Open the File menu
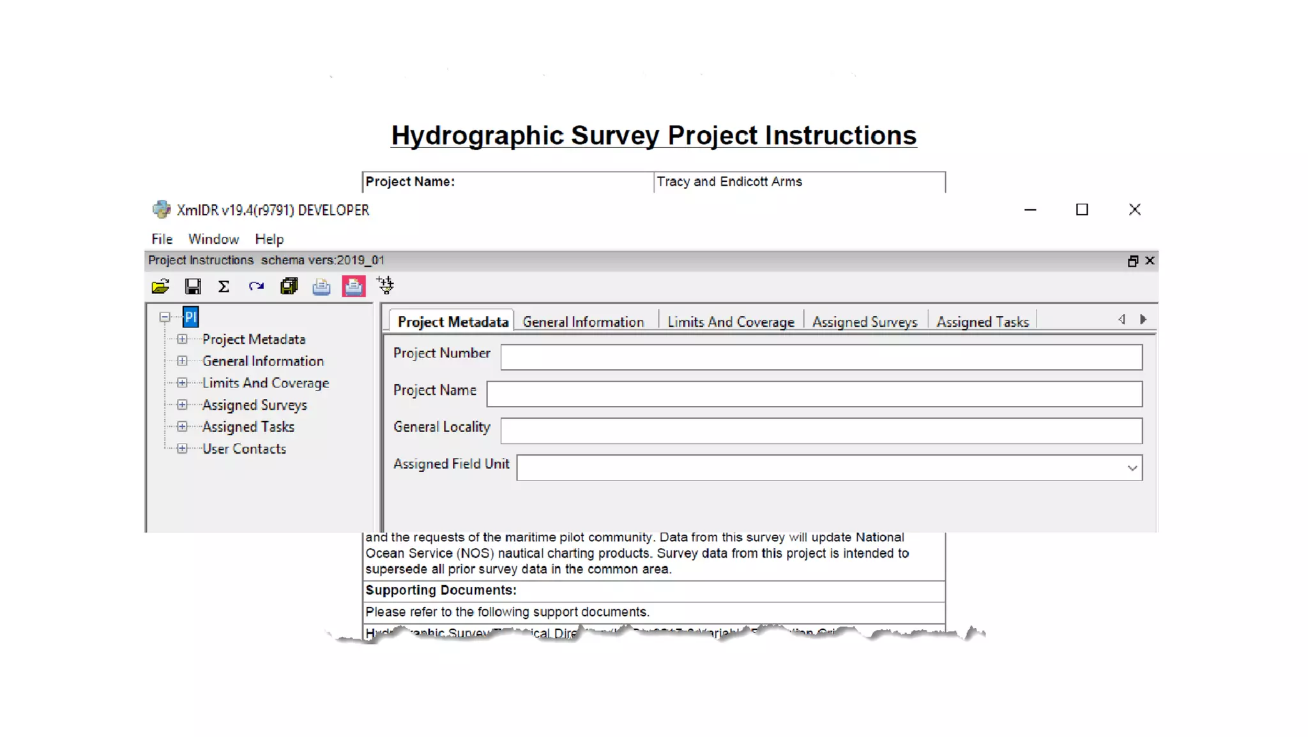 click(x=162, y=239)
